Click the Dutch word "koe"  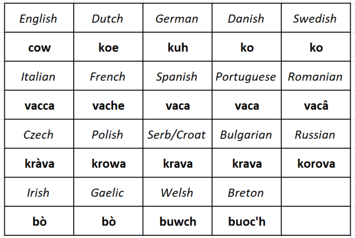point(108,48)
